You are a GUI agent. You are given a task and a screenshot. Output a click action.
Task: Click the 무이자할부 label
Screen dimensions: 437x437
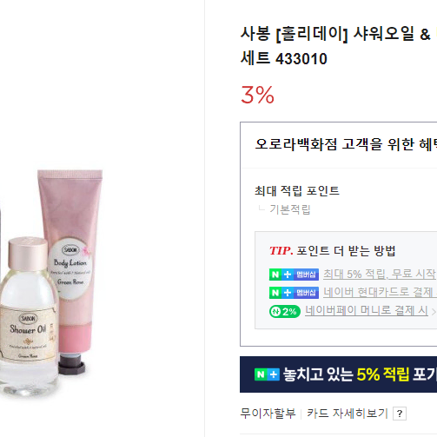pyautogui.click(x=268, y=414)
